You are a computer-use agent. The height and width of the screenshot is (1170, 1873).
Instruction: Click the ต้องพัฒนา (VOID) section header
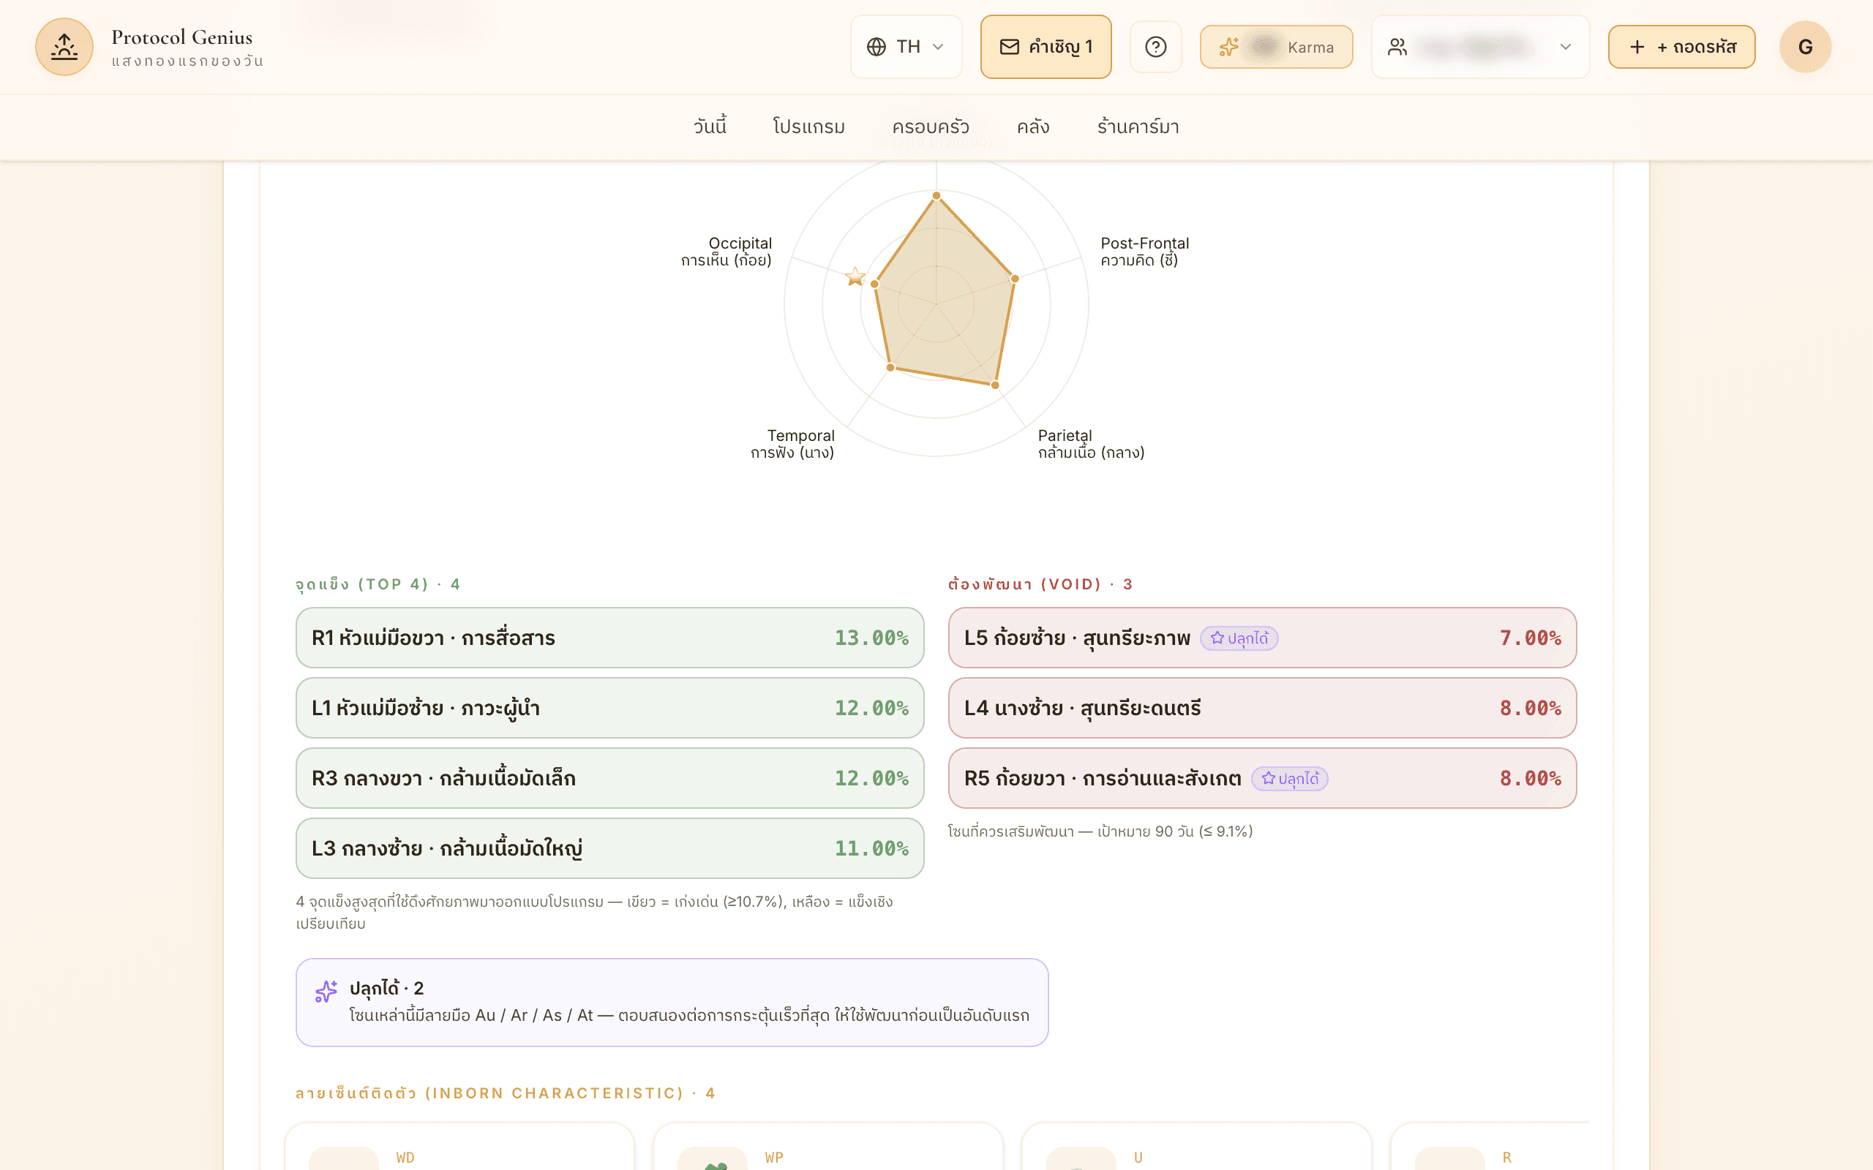pos(1040,584)
